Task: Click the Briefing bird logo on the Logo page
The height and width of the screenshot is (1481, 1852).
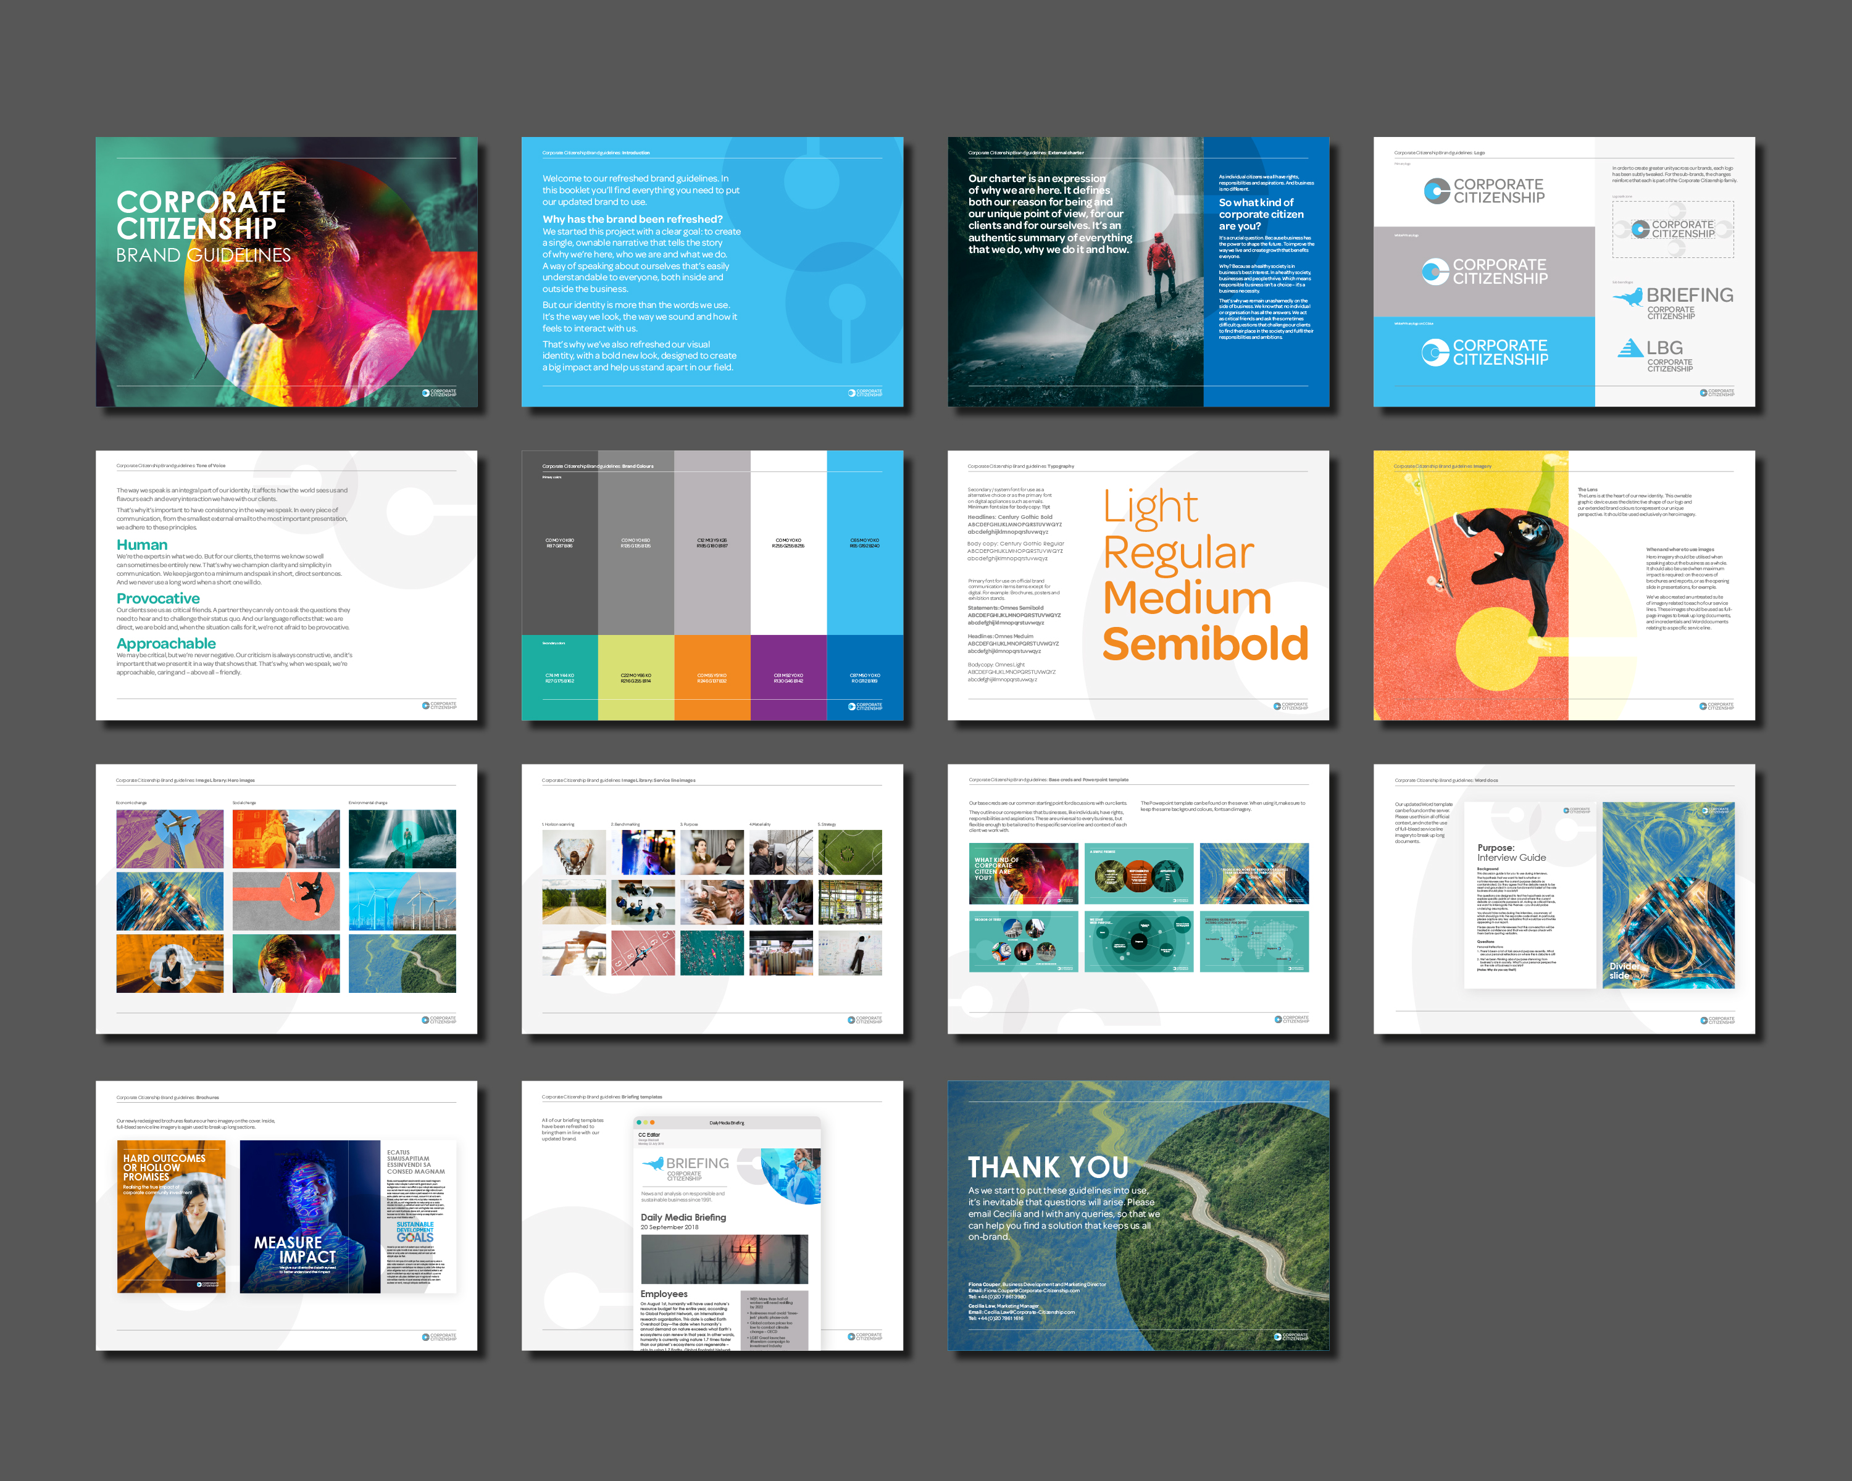Action: [1672, 302]
